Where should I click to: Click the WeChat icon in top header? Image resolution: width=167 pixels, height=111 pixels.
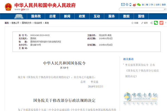pos(138,5)
